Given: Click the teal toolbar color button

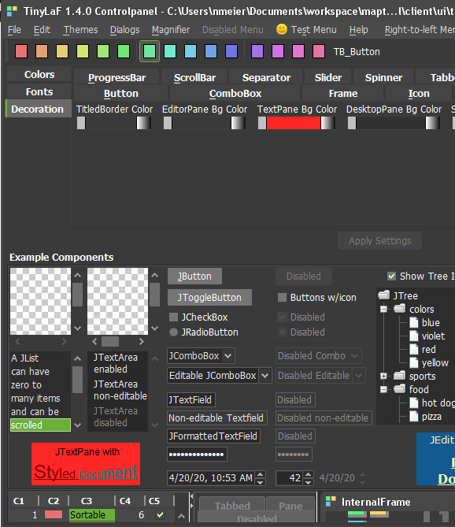Looking at the screenshot, I should coord(170,51).
